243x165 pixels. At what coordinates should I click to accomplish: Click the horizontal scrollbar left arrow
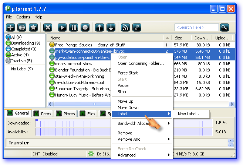point(50,104)
